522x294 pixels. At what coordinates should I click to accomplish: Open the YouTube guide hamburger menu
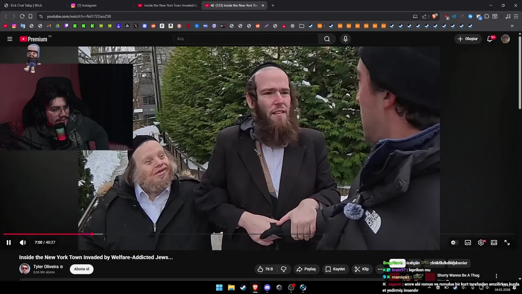(10, 39)
